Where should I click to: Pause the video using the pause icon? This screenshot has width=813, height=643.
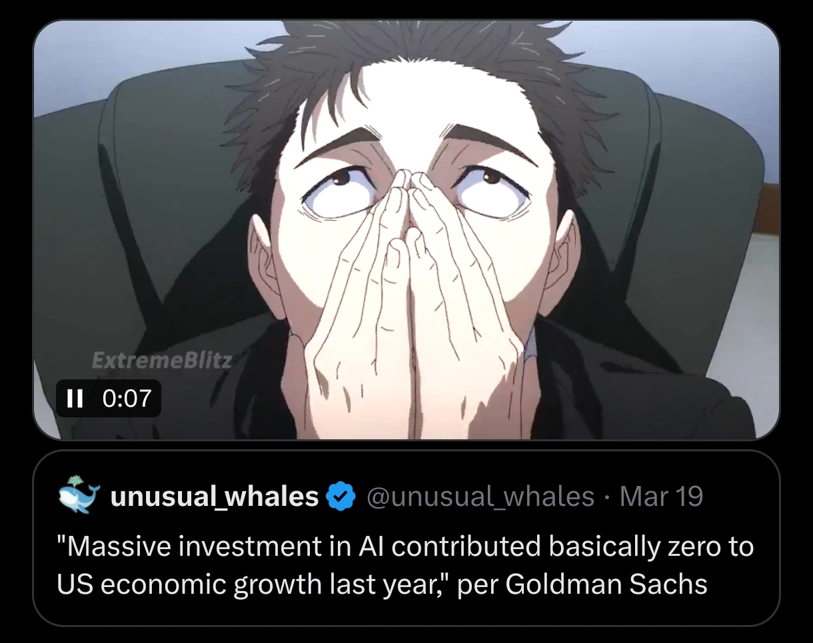[75, 399]
